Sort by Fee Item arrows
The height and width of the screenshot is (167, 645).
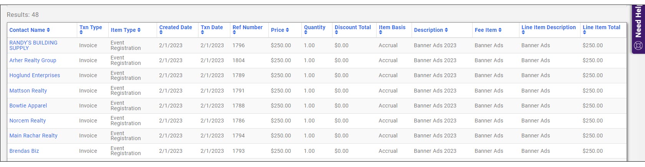pos(500,30)
